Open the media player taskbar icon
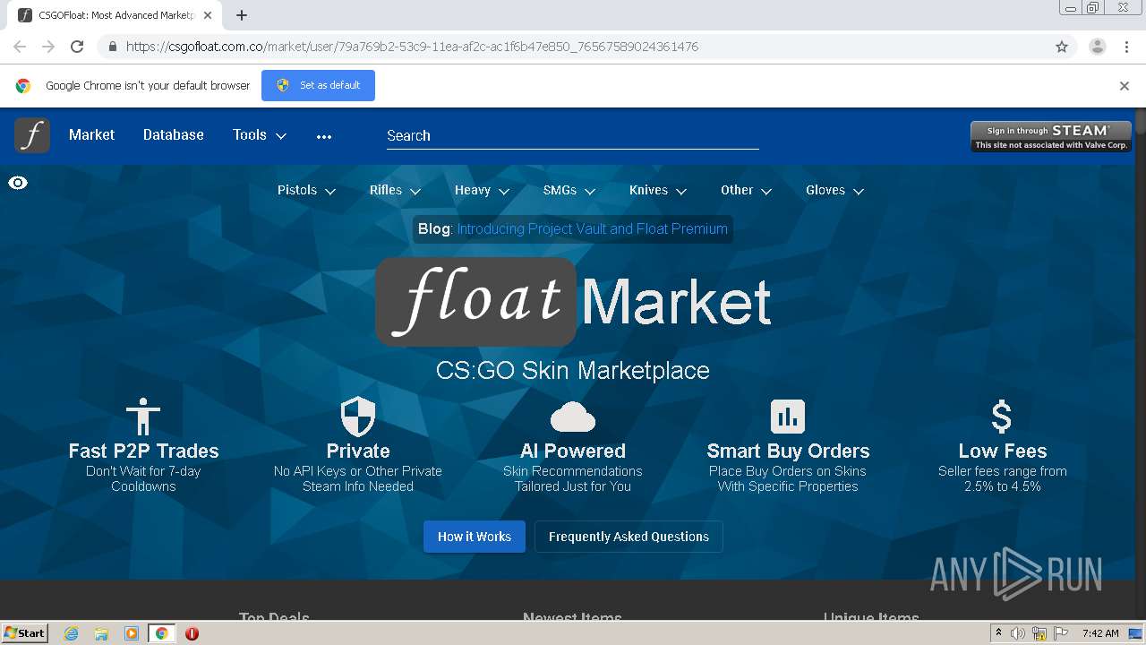1146x645 pixels. point(132,633)
